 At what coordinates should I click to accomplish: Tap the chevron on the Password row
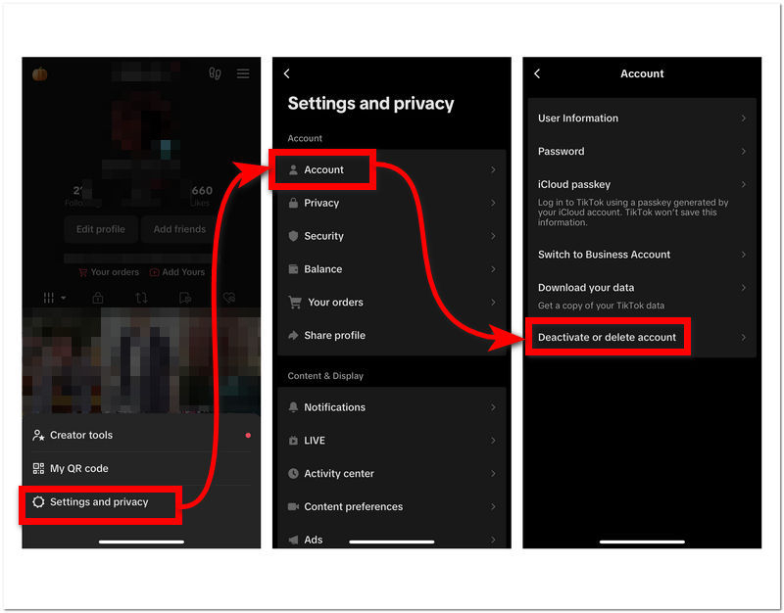(744, 152)
